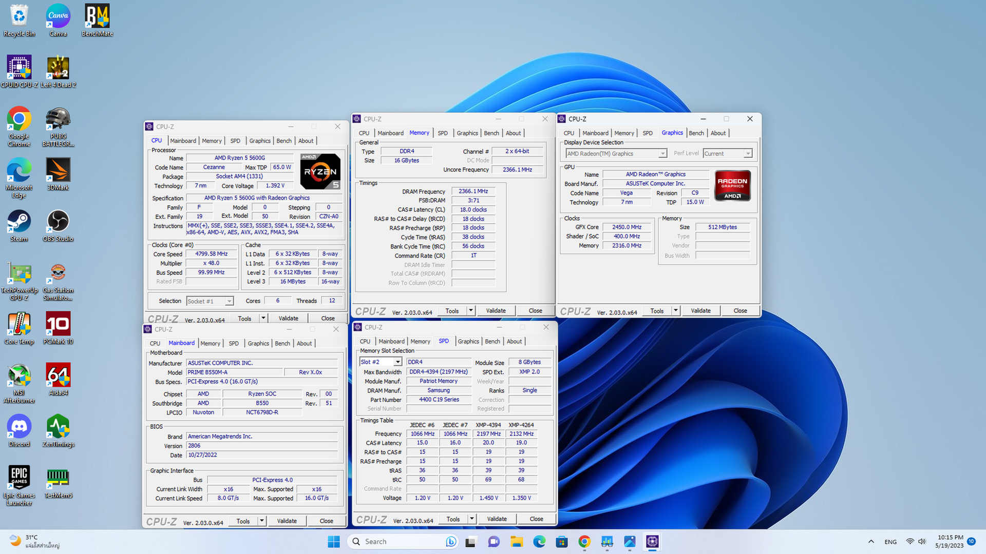Click Validate in the CPU tab window

288,318
